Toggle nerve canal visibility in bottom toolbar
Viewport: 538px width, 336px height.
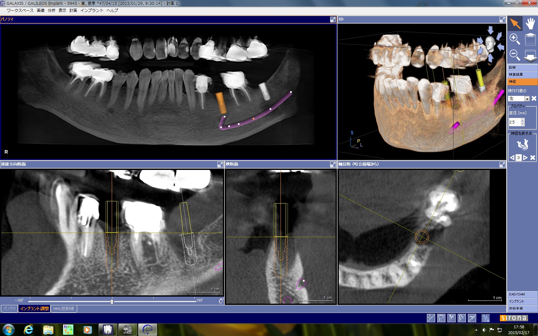click(x=461, y=318)
